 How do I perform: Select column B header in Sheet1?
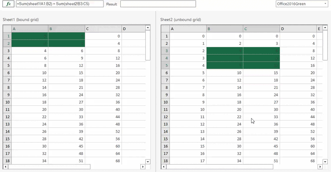[x=67, y=29]
